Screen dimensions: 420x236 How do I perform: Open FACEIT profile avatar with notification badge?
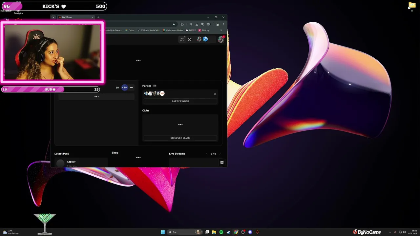(x=221, y=39)
